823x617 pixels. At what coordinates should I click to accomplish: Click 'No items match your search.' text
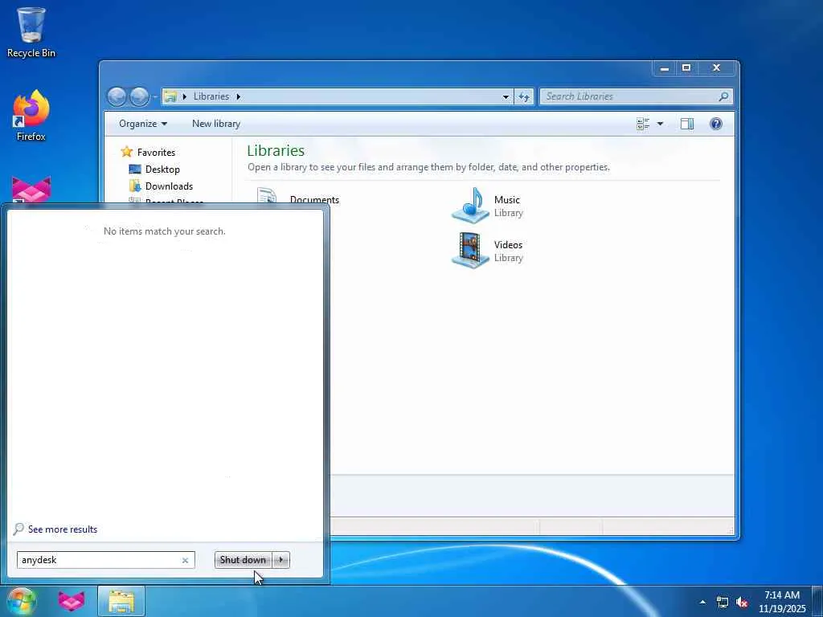(164, 231)
